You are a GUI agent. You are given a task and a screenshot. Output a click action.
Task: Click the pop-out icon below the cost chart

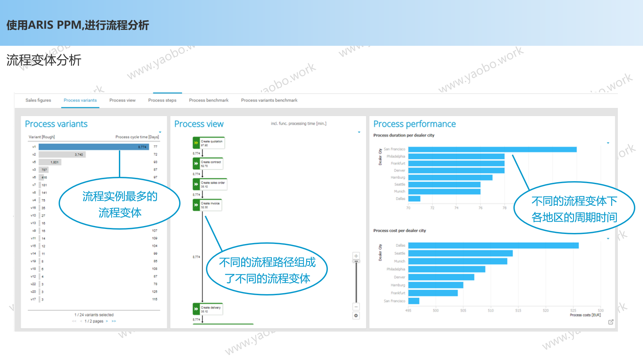coord(611,322)
